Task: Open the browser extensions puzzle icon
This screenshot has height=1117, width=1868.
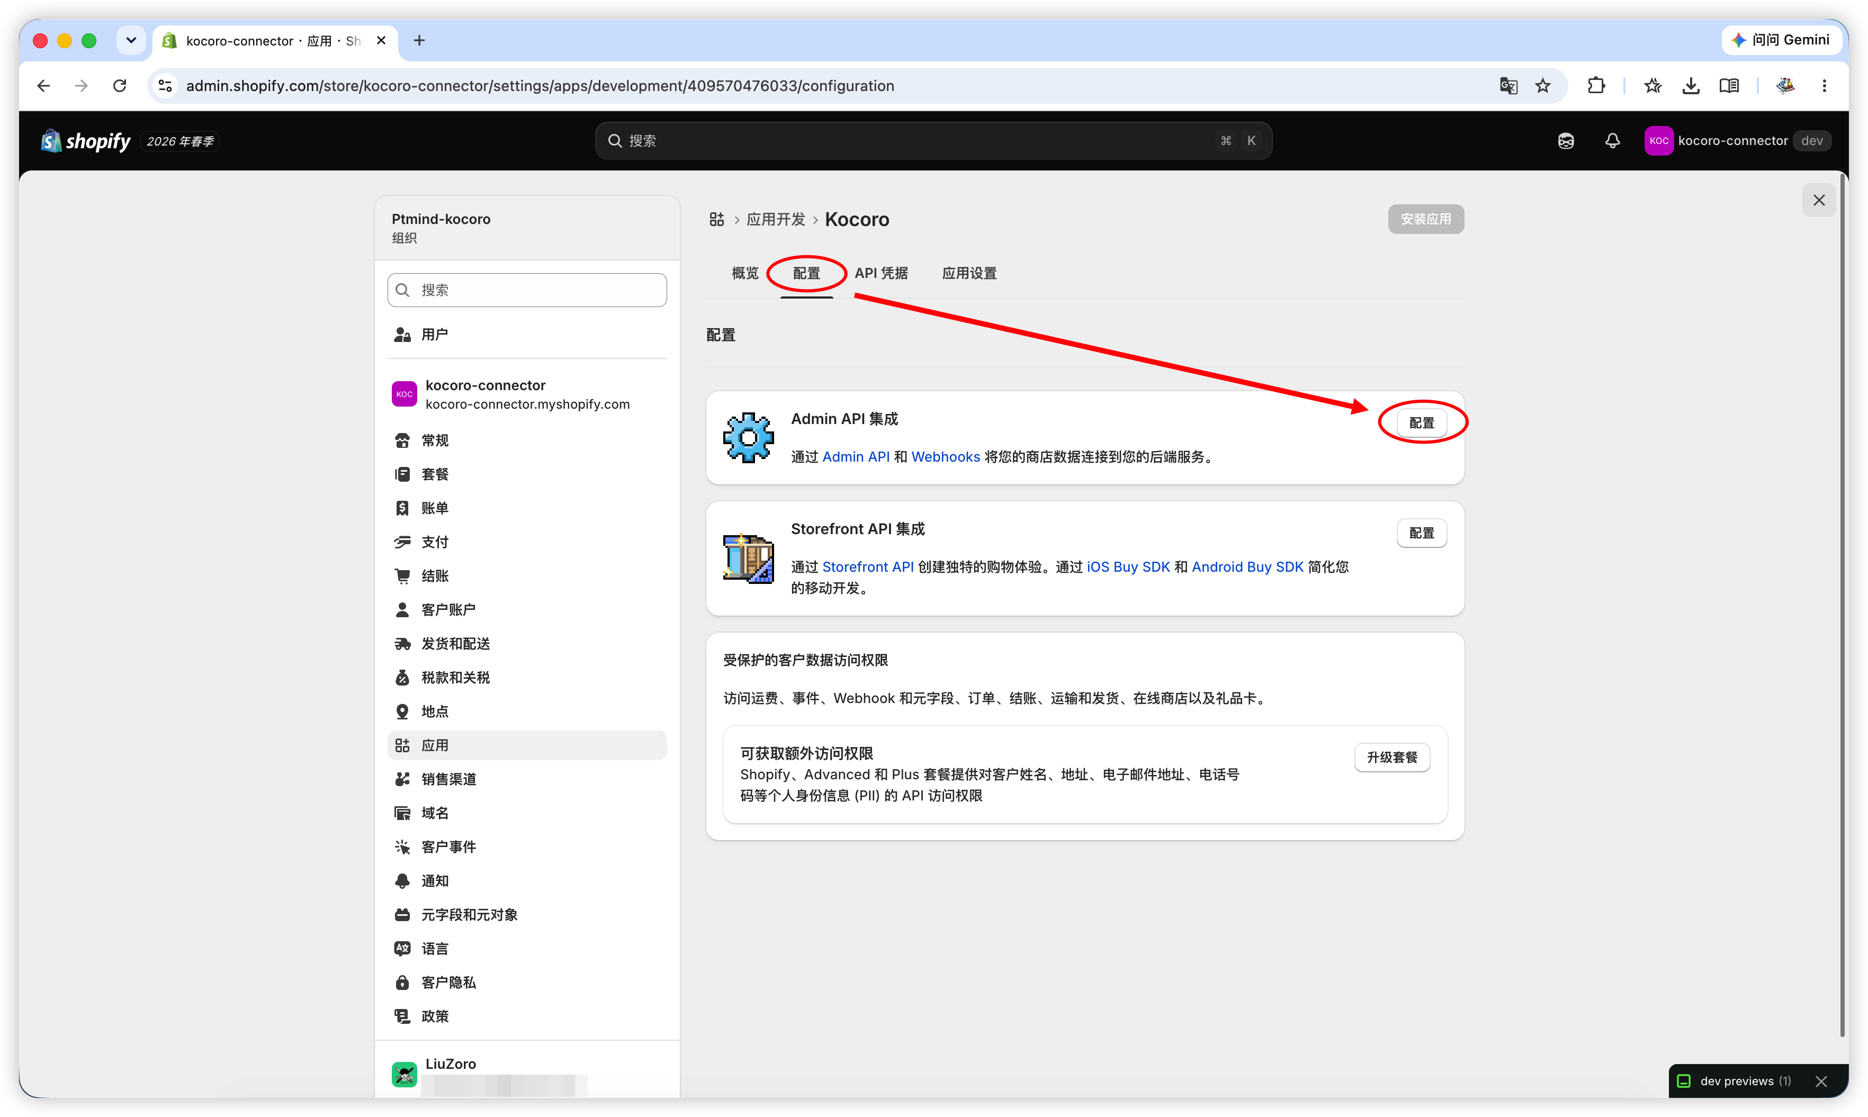Action: (x=1595, y=86)
